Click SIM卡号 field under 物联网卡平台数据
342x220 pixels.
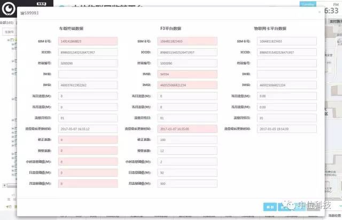pos(287,41)
